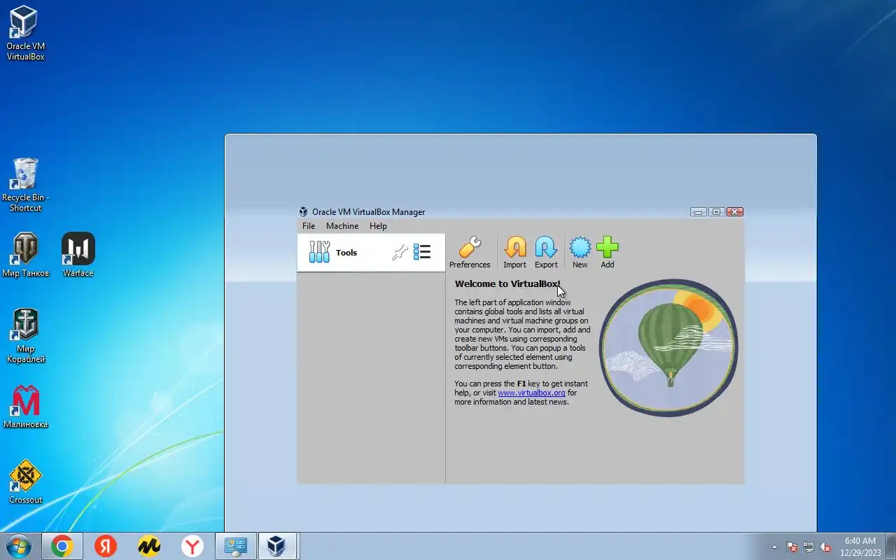Image resolution: width=896 pixels, height=560 pixels.
Task: Select the Recycle Bin shortcut on desktop
Action: click(25, 184)
